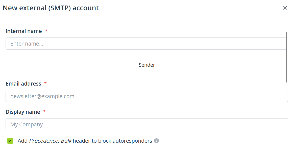Focus the Internal name input field

pos(146,44)
